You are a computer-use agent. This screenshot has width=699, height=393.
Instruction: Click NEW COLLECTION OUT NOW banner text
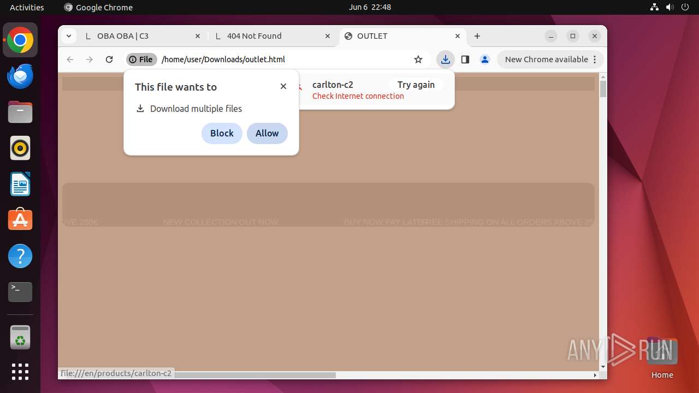click(x=221, y=222)
